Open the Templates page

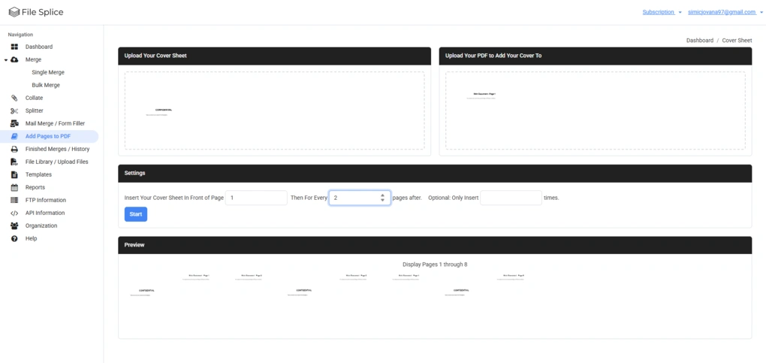[38, 174]
